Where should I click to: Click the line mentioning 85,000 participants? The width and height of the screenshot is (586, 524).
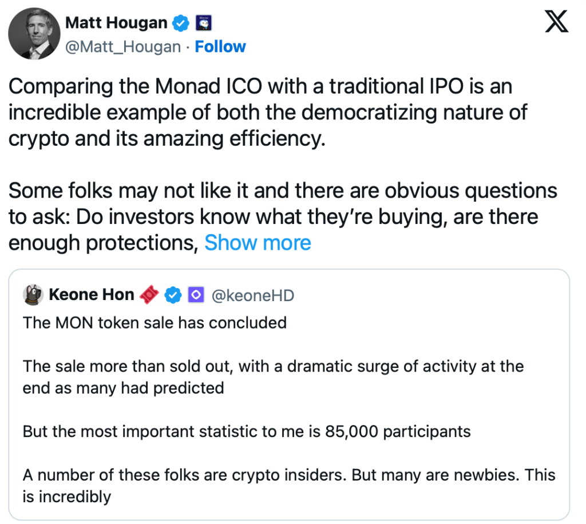(247, 431)
